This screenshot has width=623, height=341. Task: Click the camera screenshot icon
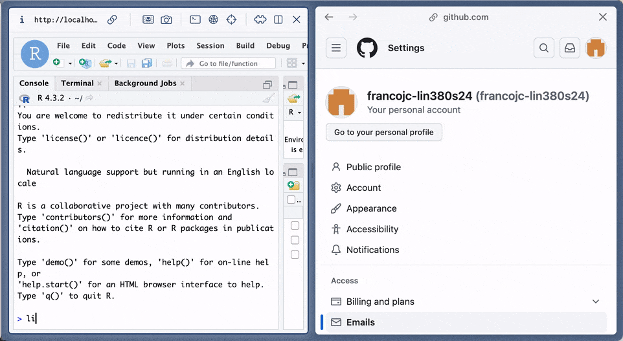point(166,19)
